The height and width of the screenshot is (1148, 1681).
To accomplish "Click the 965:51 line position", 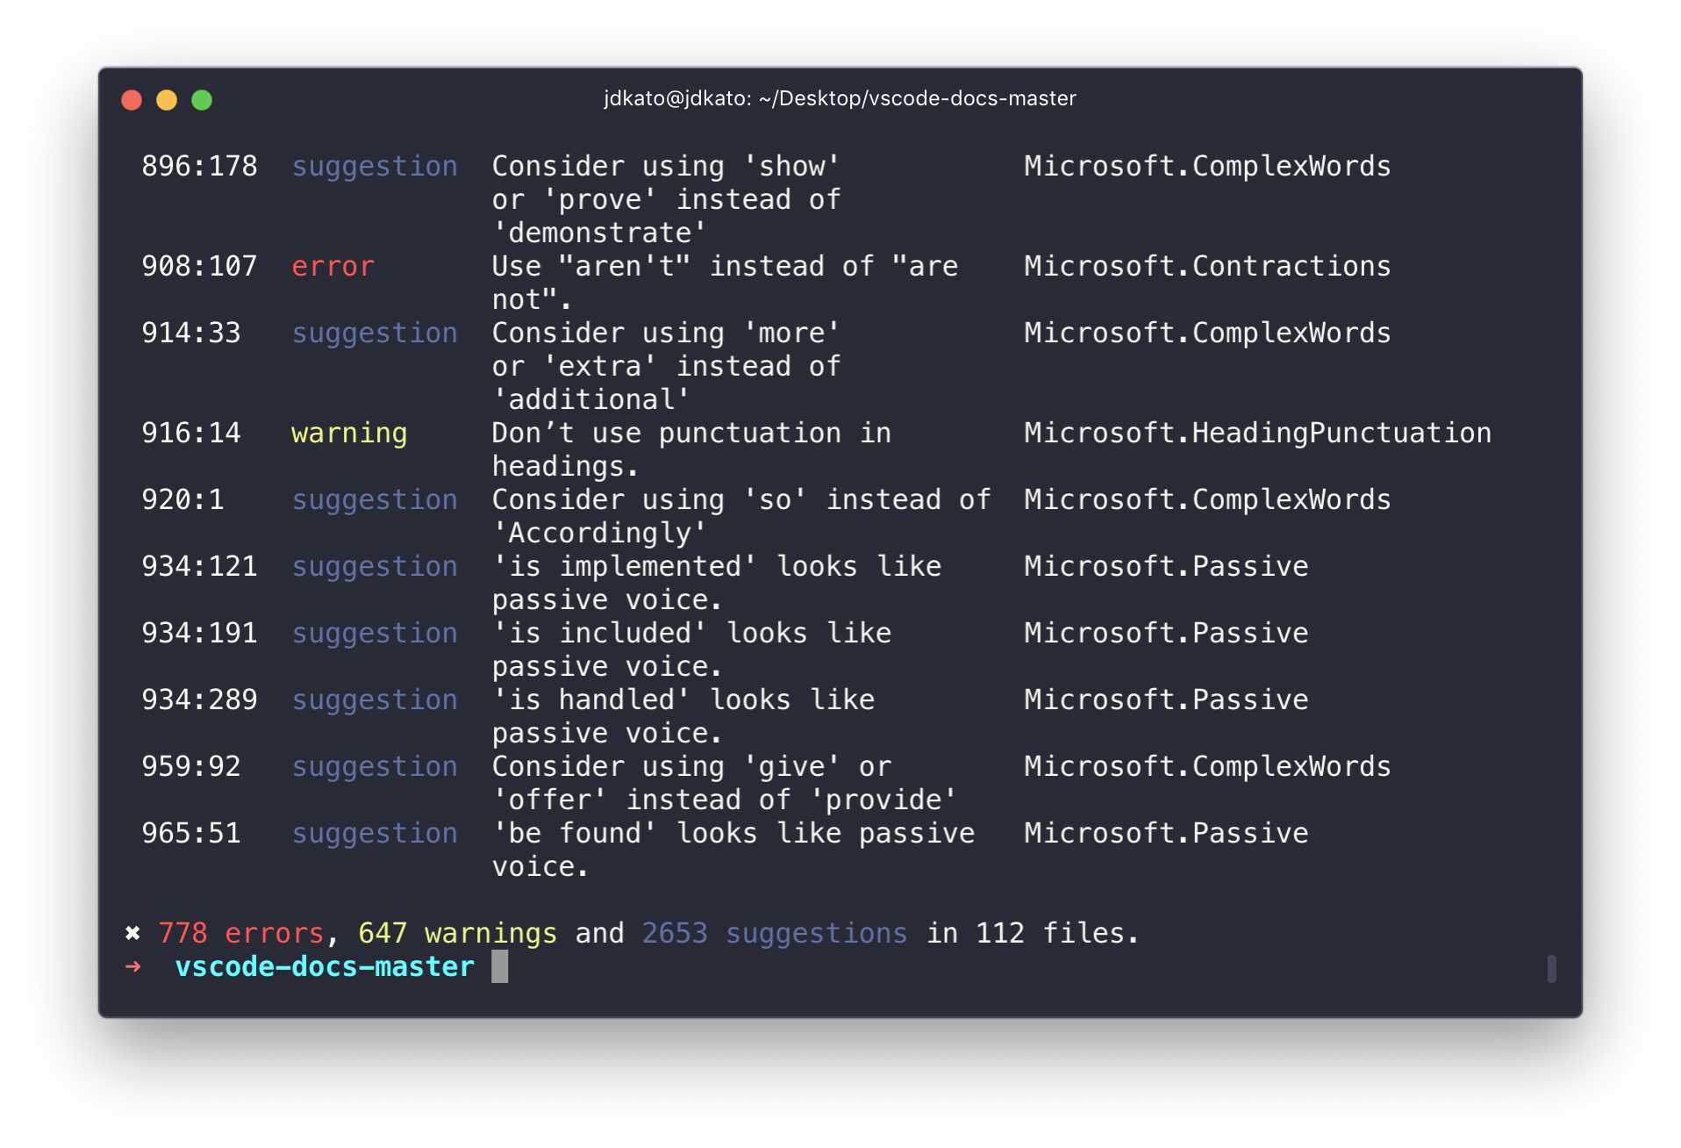I will pos(191,833).
